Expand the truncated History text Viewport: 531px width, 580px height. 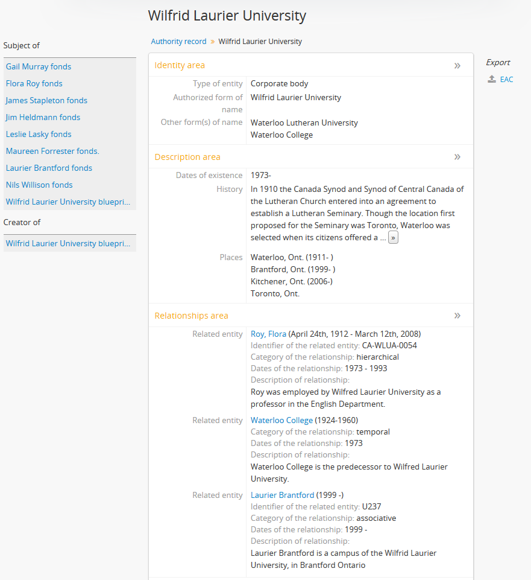[x=393, y=238]
